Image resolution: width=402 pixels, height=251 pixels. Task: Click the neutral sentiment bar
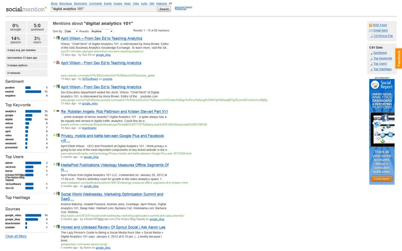point(33,92)
